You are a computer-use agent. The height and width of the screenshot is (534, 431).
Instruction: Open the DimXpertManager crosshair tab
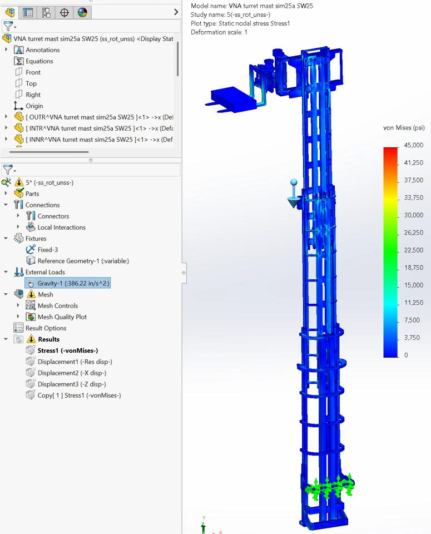(64, 13)
